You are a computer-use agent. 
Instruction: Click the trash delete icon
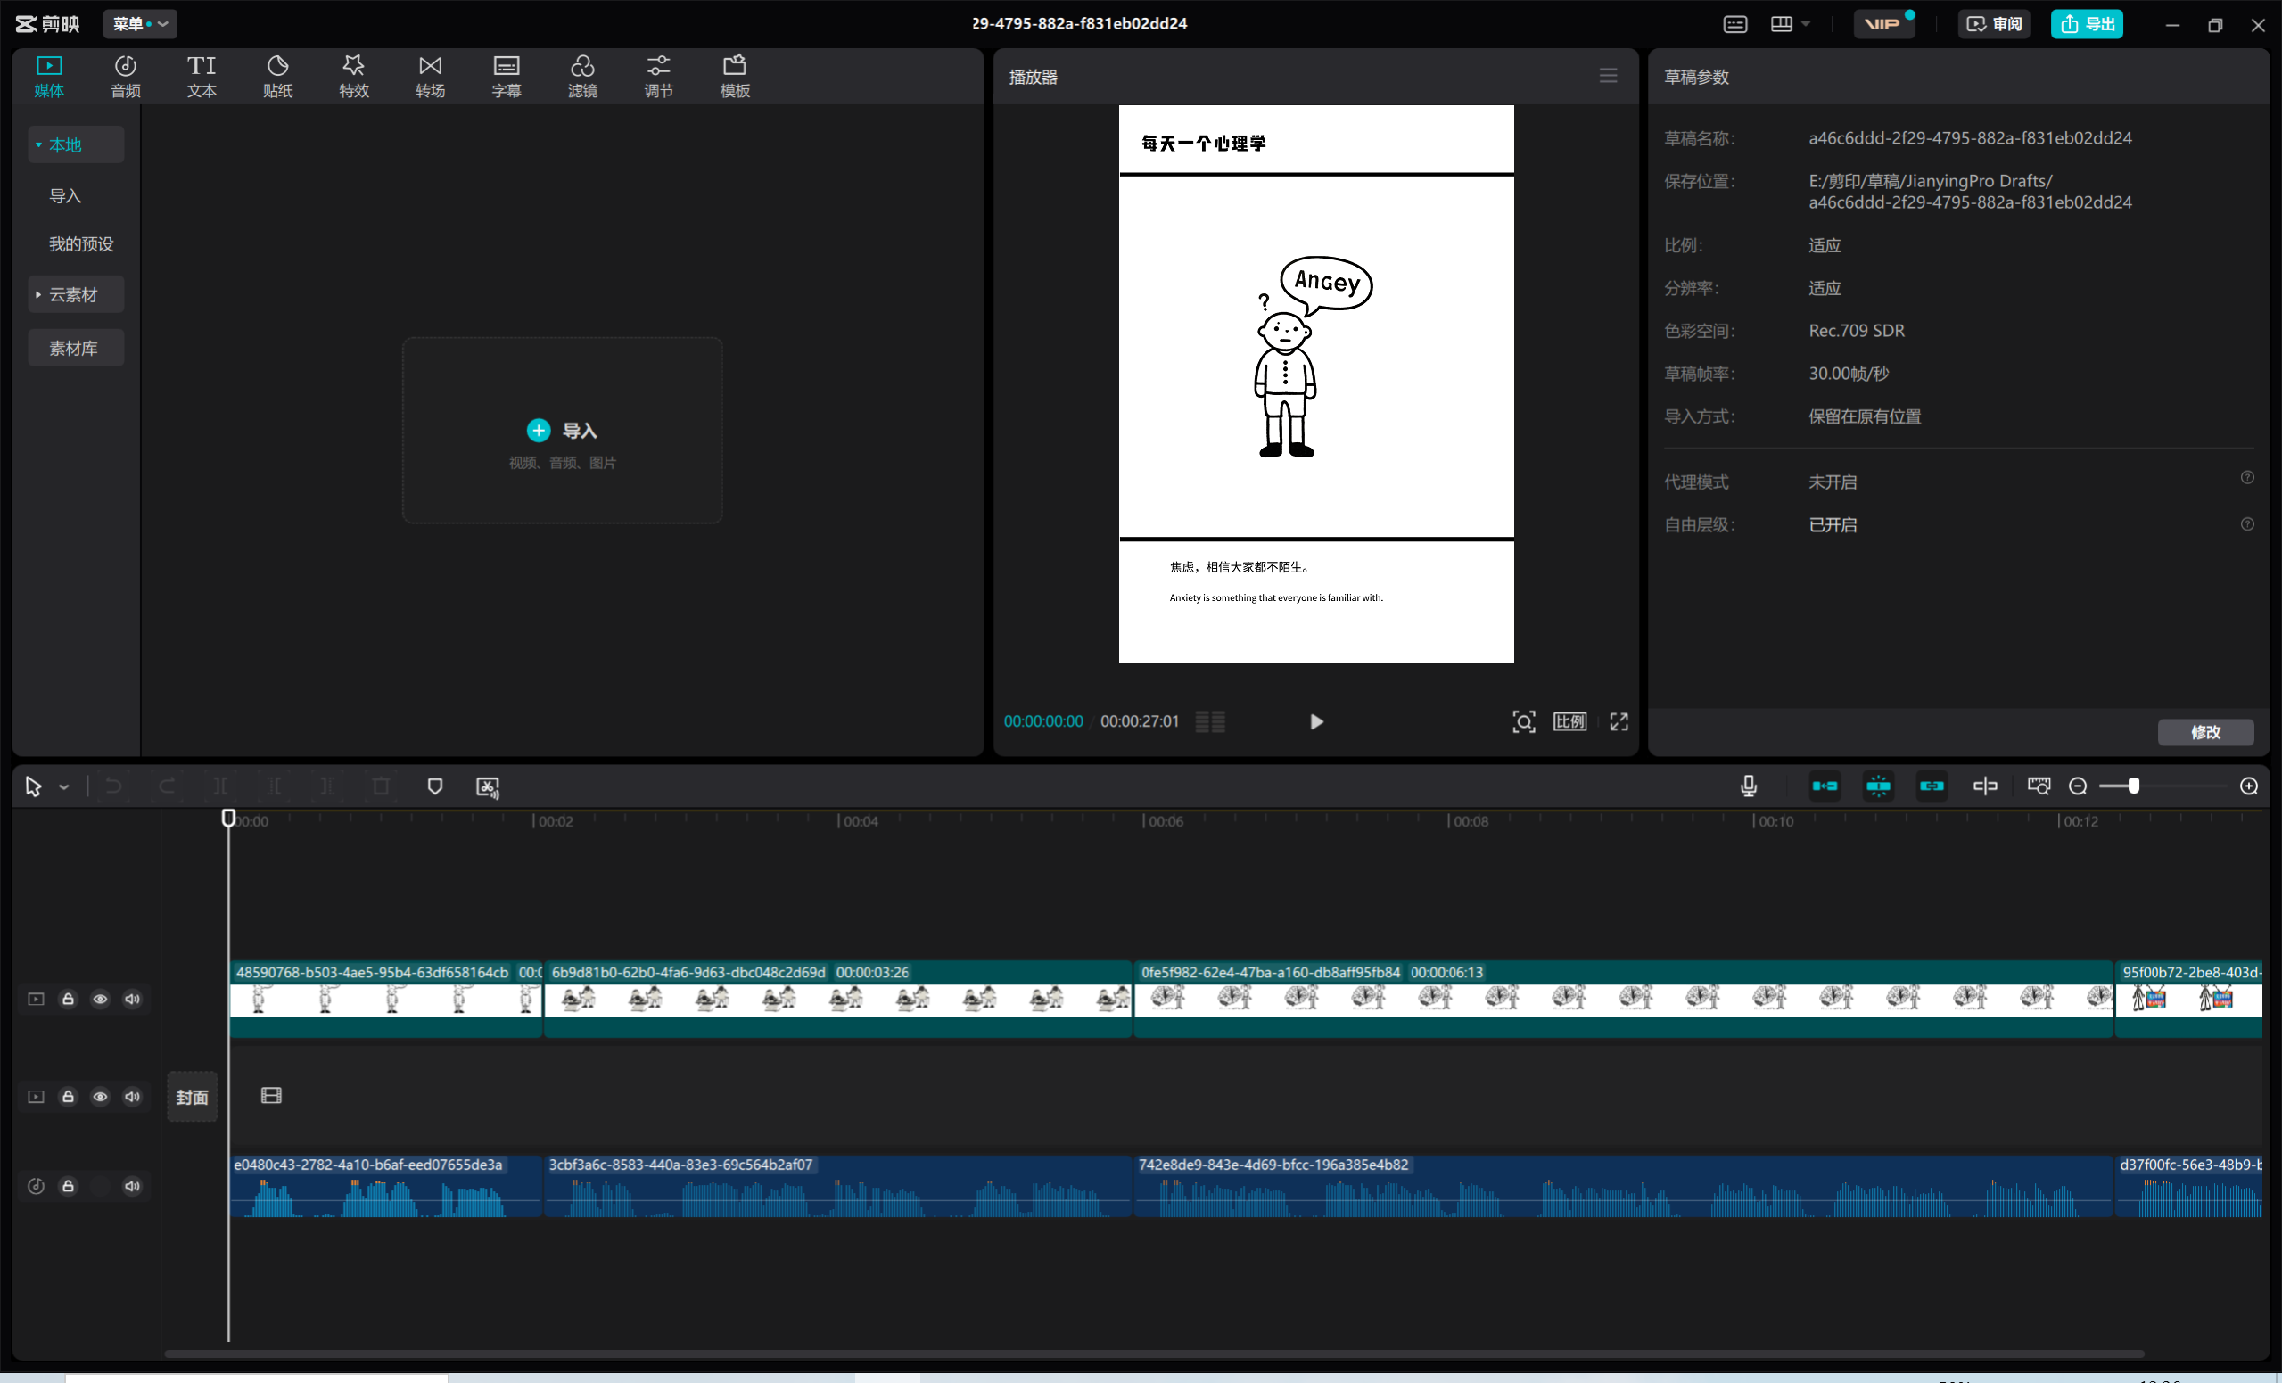[x=381, y=786]
